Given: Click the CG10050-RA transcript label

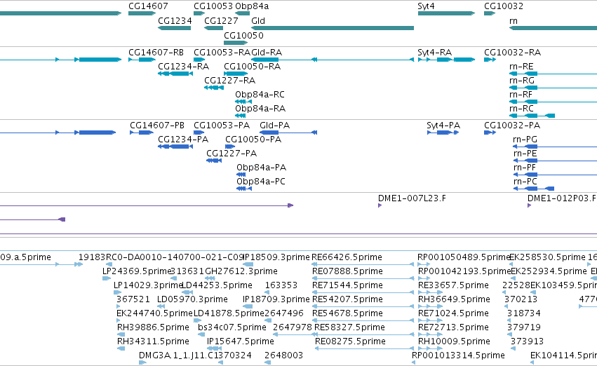Looking at the screenshot, I should pos(253,67).
